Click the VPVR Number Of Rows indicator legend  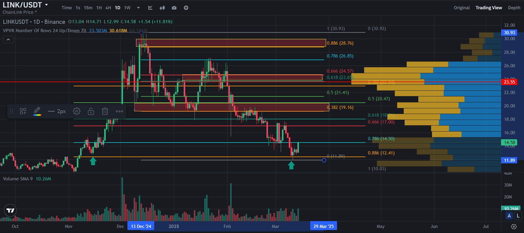click(x=44, y=30)
